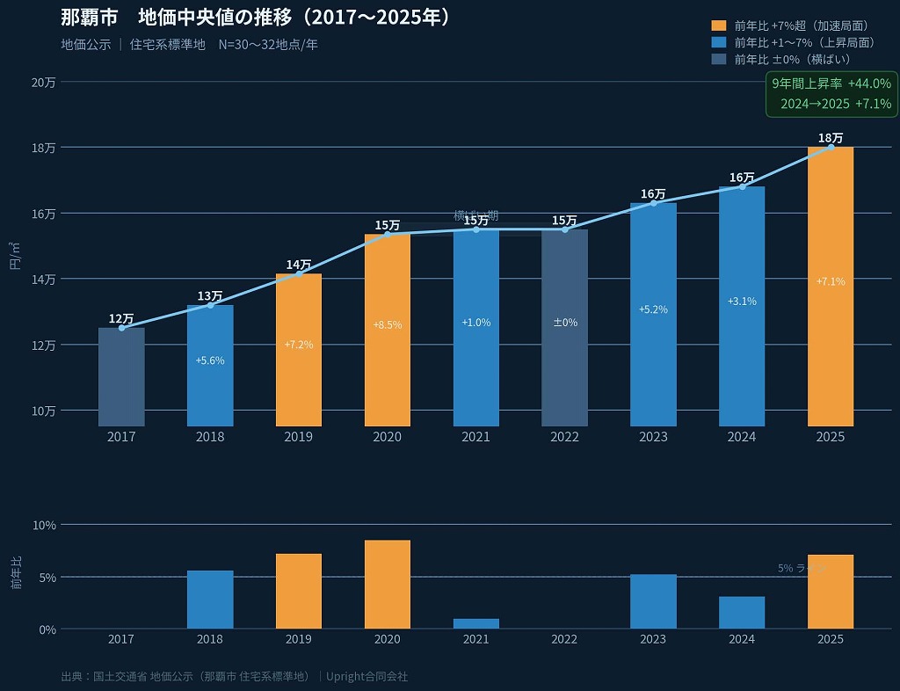900x691 pixels.
Task: Click the +8.5% label inside the 2020 bar
Action: click(x=387, y=324)
